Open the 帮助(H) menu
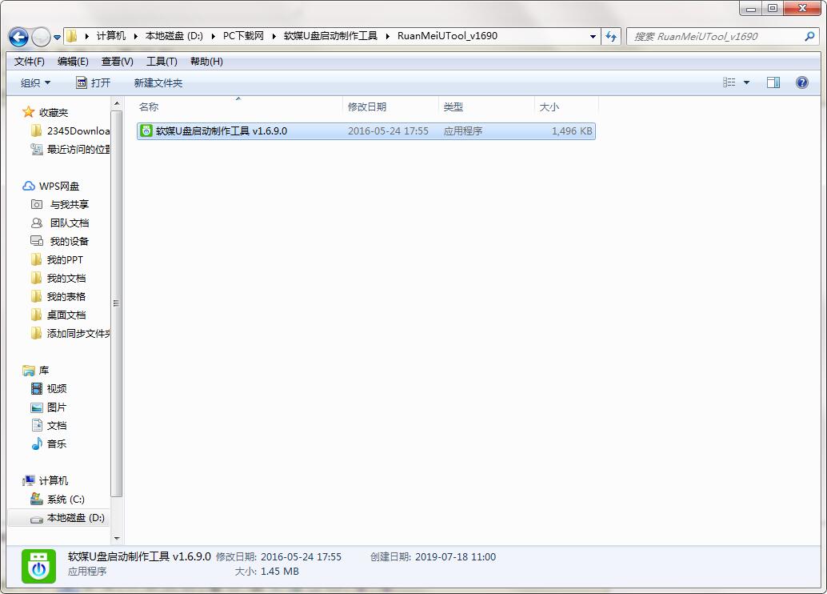The height and width of the screenshot is (594, 827). point(206,62)
